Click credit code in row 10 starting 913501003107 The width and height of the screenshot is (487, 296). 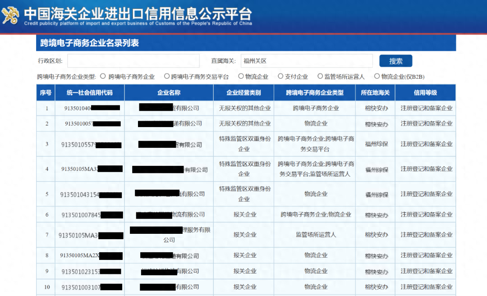(92, 287)
